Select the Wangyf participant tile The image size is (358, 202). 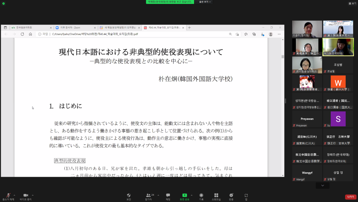(307, 173)
